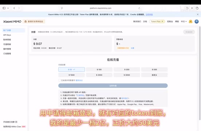The image size is (201, 131).
Task: Reload the page with the refresh icon
Action: 139,8
